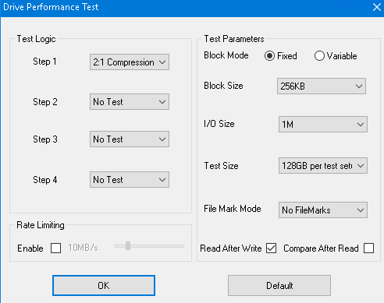
Task: Click the Drive Performance Test title
Action: [x=51, y=7]
